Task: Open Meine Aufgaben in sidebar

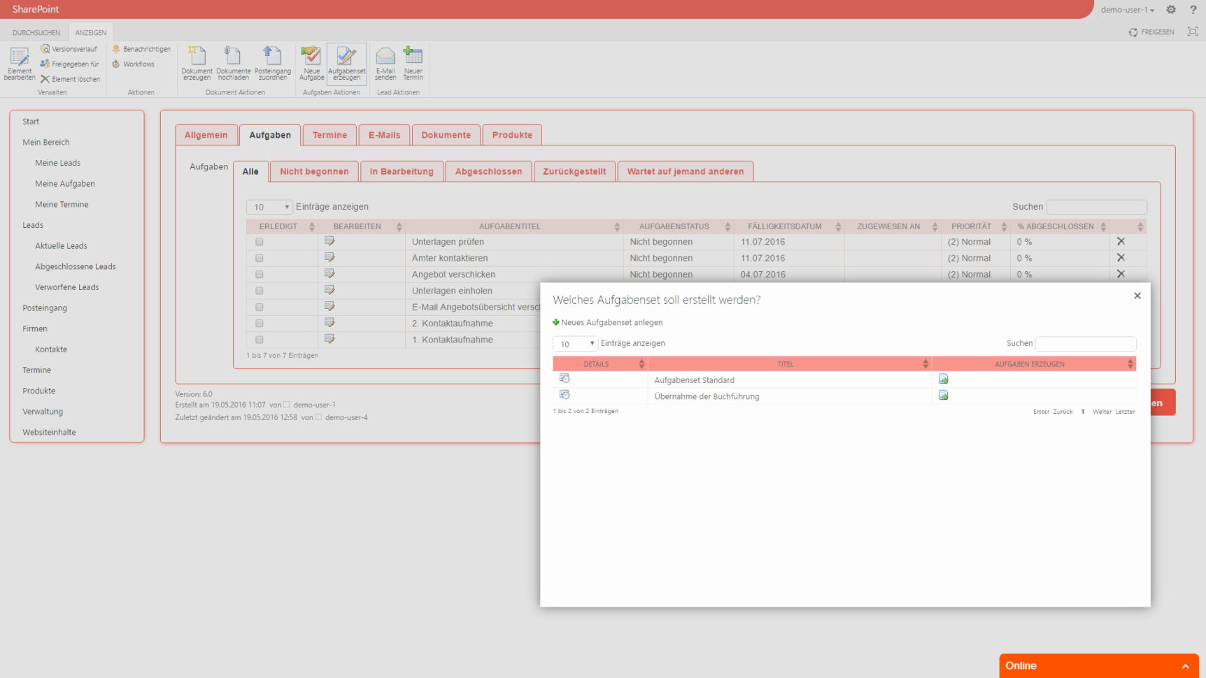Action: coord(65,184)
